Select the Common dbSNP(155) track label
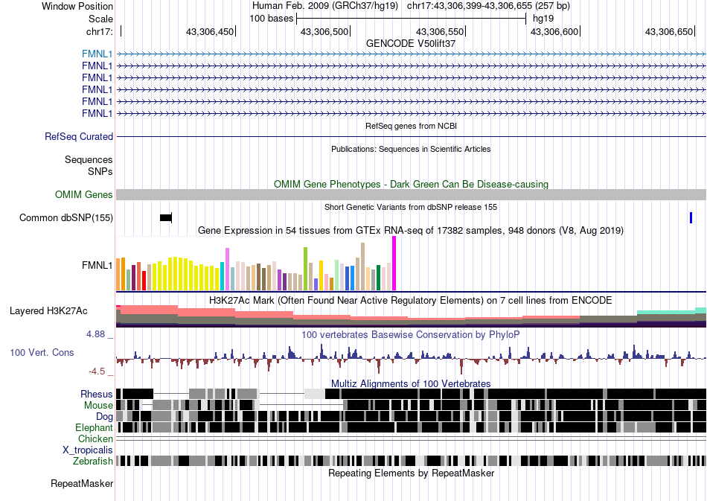This screenshot has height=501, width=707. click(x=65, y=218)
